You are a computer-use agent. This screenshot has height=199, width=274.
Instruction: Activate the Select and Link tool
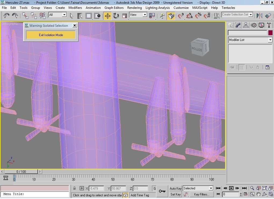pos(25,16)
